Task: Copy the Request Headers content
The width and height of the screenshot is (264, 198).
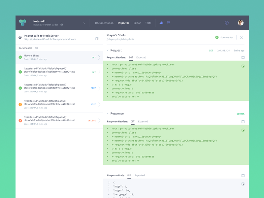Action: [x=243, y=66]
